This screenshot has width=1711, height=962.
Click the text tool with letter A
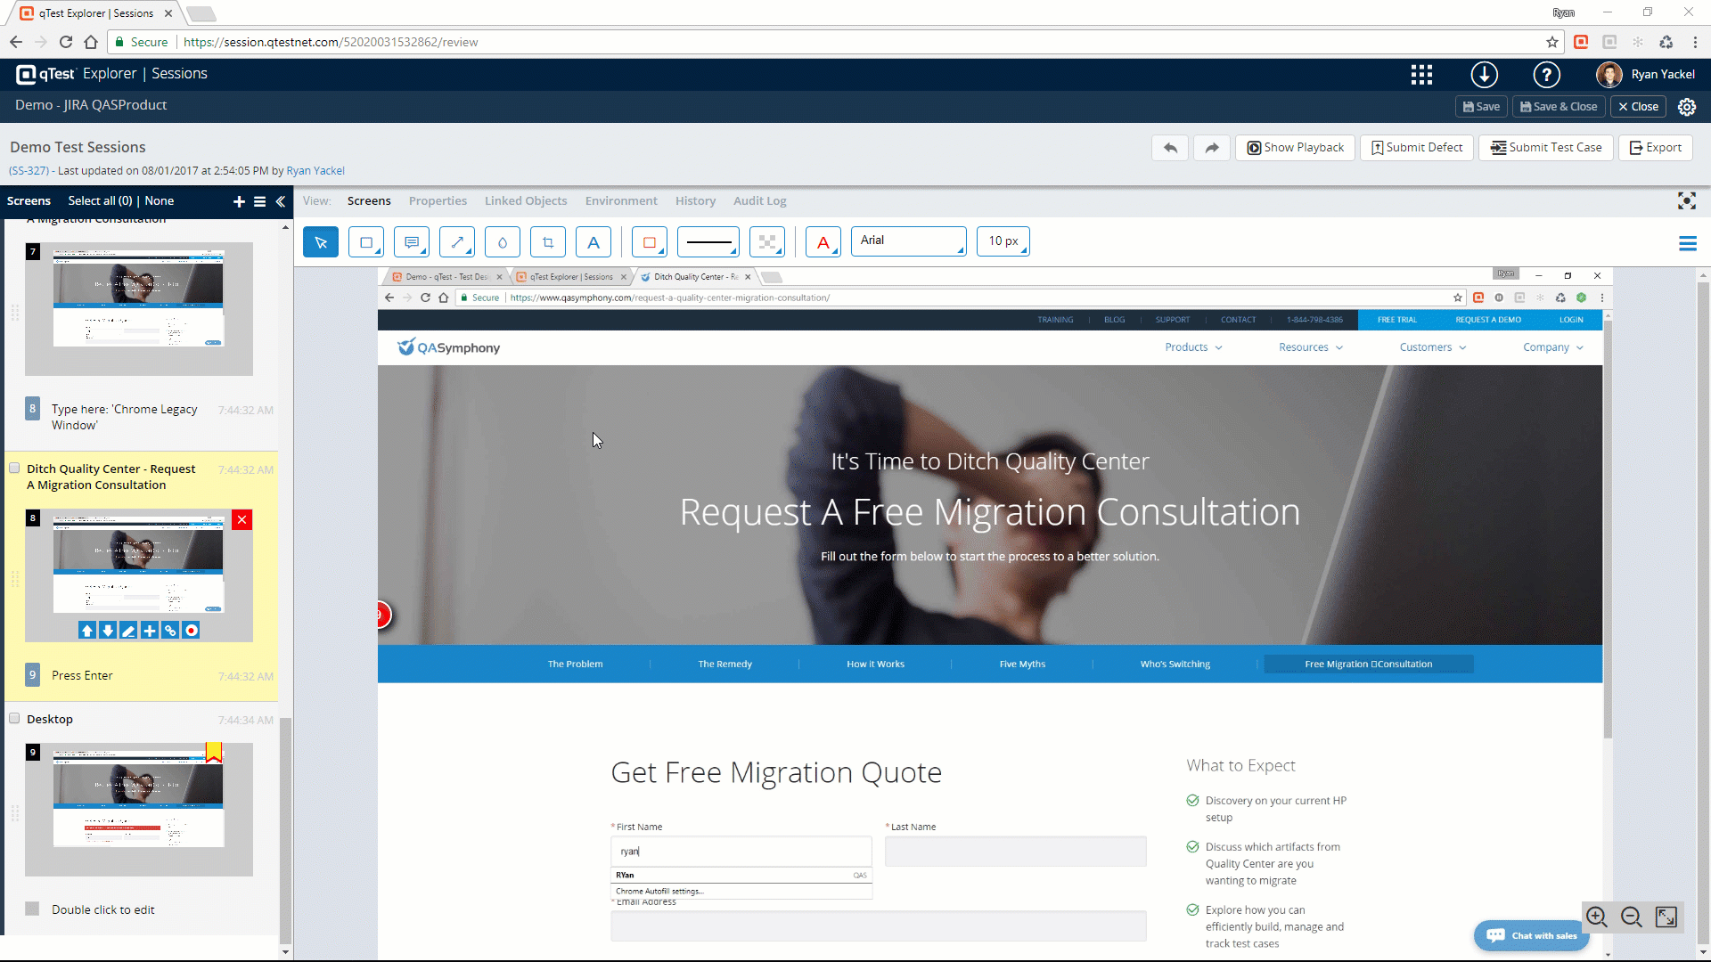(593, 242)
